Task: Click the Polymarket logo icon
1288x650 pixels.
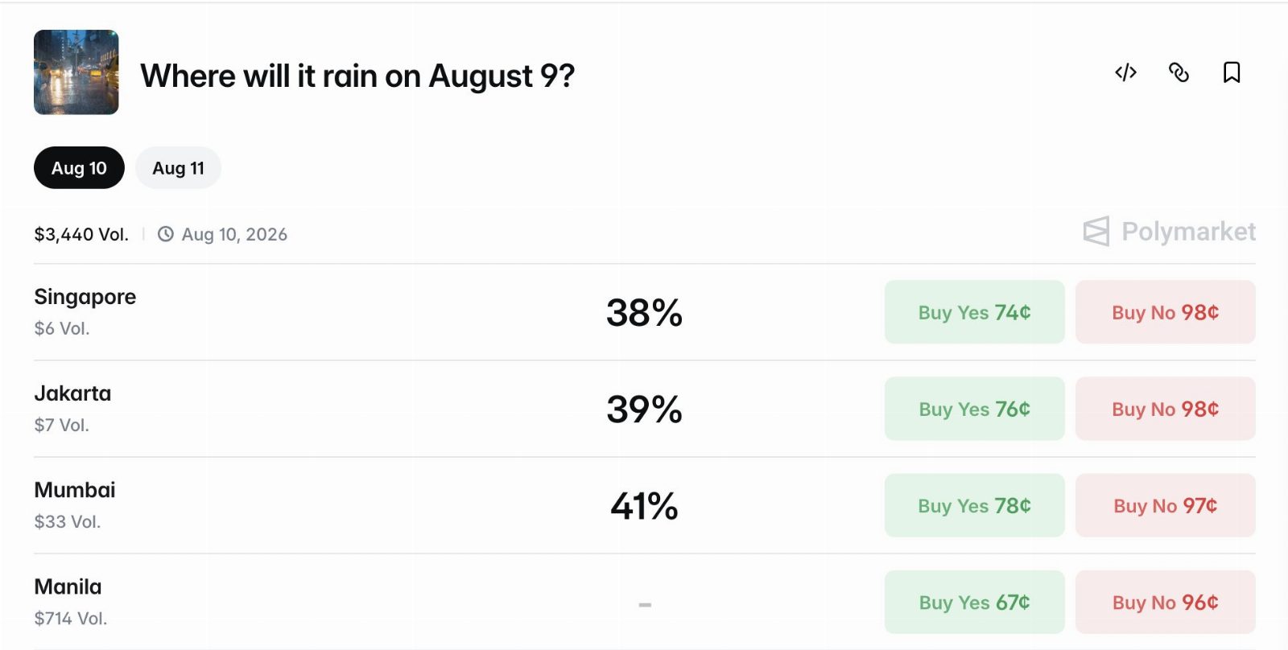Action: (x=1096, y=232)
